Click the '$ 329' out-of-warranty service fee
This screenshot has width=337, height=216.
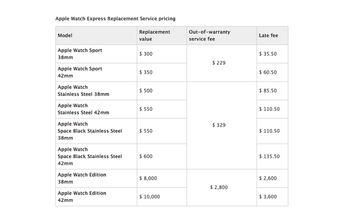pos(219,125)
